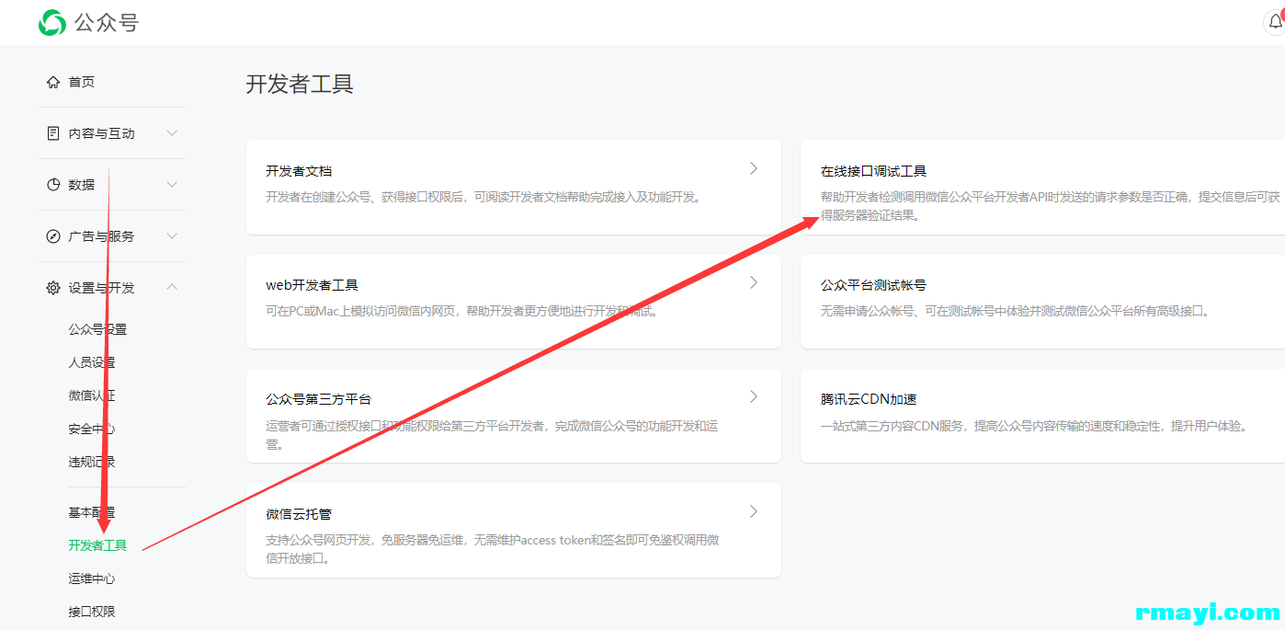Open 安全中心 in the sidebar
Viewport: 1285px width, 630px height.
point(92,429)
